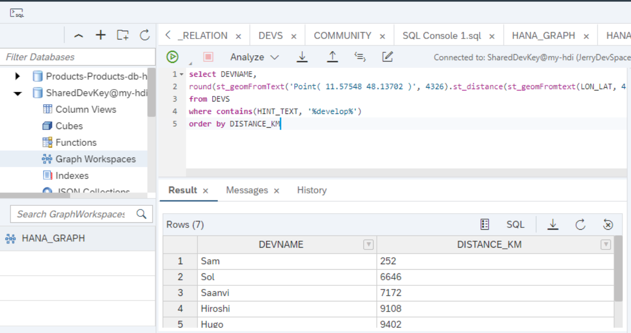Open the History tab
Screen dimensions: 631x333
(x=312, y=190)
